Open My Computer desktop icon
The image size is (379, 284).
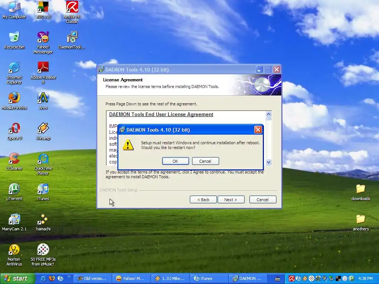coord(14,10)
